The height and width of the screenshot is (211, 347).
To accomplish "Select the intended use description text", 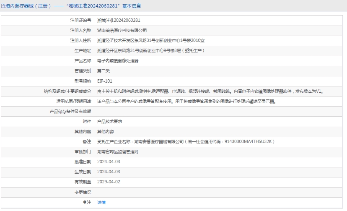I will tap(186, 101).
